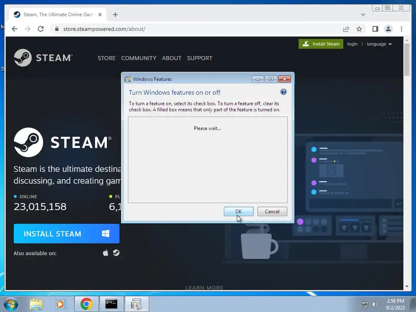
Task: Open Chrome side panel
Action: (x=375, y=29)
